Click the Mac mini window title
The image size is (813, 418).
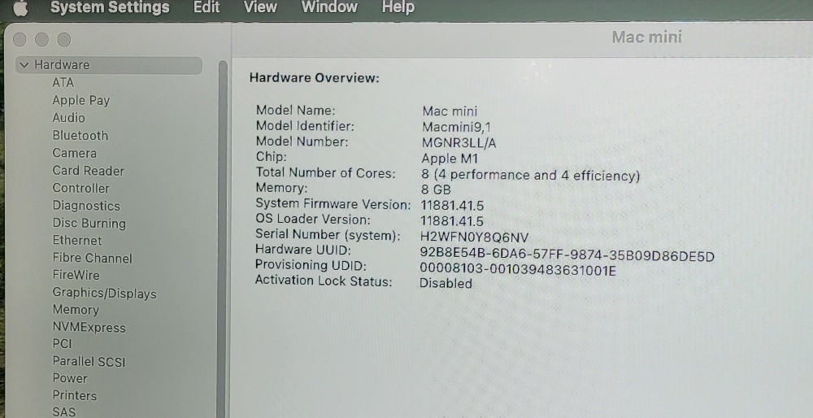pos(646,37)
